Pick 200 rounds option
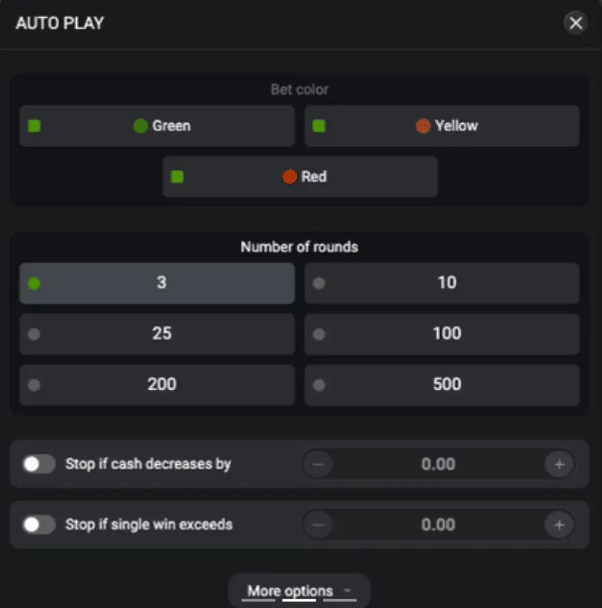 [157, 385]
